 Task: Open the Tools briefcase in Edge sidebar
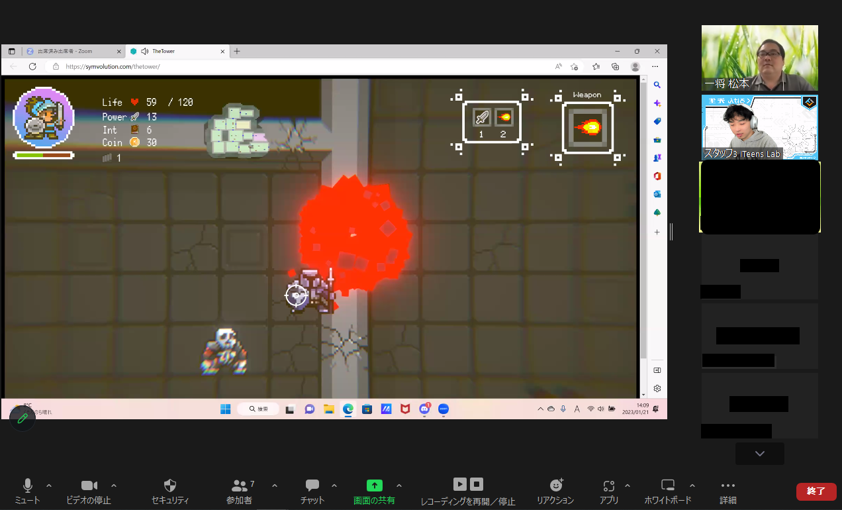pos(657,140)
